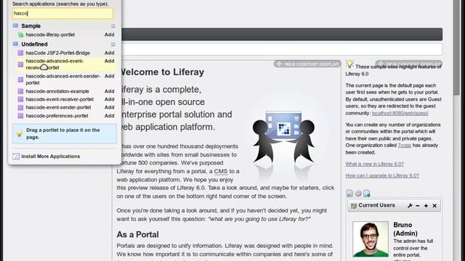
Task: Minimize the Current Users portlet
Action: pos(418,206)
